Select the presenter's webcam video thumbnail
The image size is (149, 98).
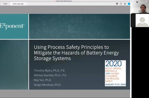(140, 7)
